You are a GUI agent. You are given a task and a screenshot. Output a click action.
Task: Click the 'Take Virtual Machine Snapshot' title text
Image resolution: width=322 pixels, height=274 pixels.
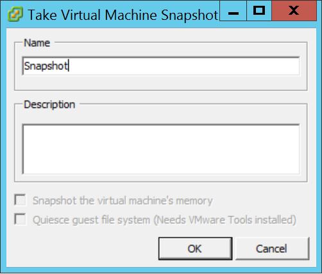(123, 15)
